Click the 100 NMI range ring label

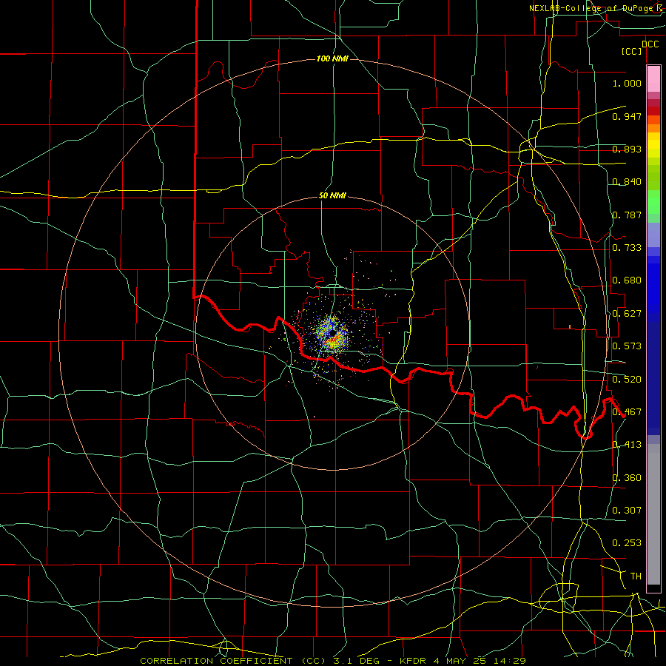[x=332, y=58]
